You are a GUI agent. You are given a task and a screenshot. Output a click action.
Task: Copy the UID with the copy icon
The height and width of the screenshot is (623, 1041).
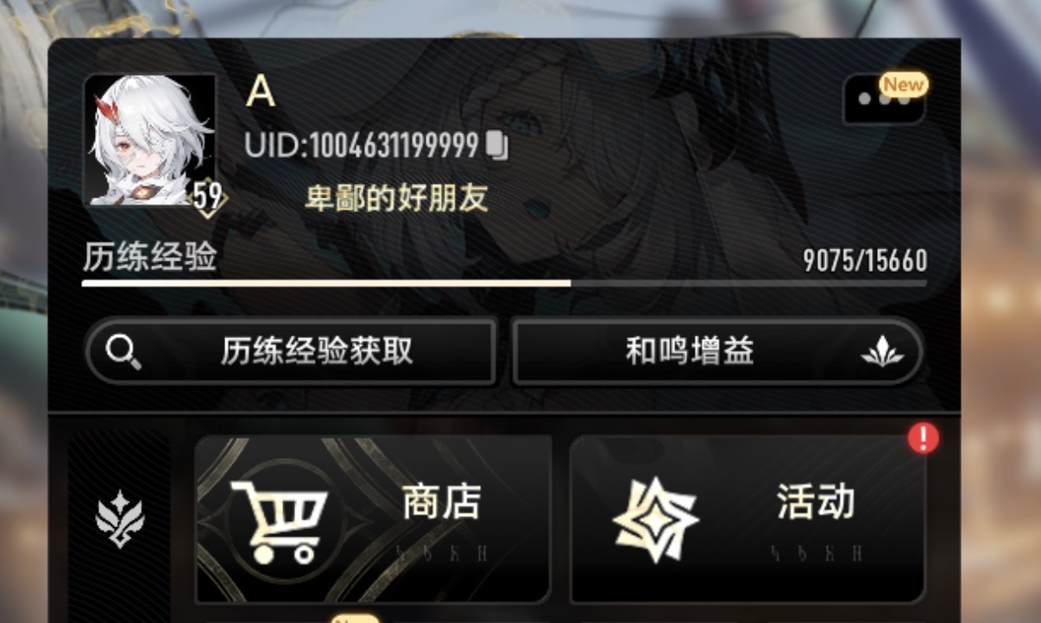(x=496, y=146)
